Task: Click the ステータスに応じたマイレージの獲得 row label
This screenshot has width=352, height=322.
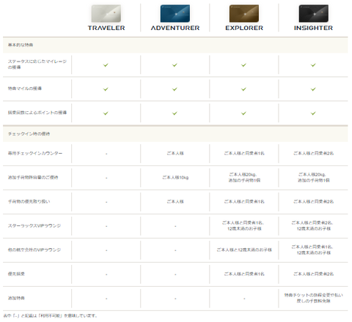Action: tap(37, 64)
